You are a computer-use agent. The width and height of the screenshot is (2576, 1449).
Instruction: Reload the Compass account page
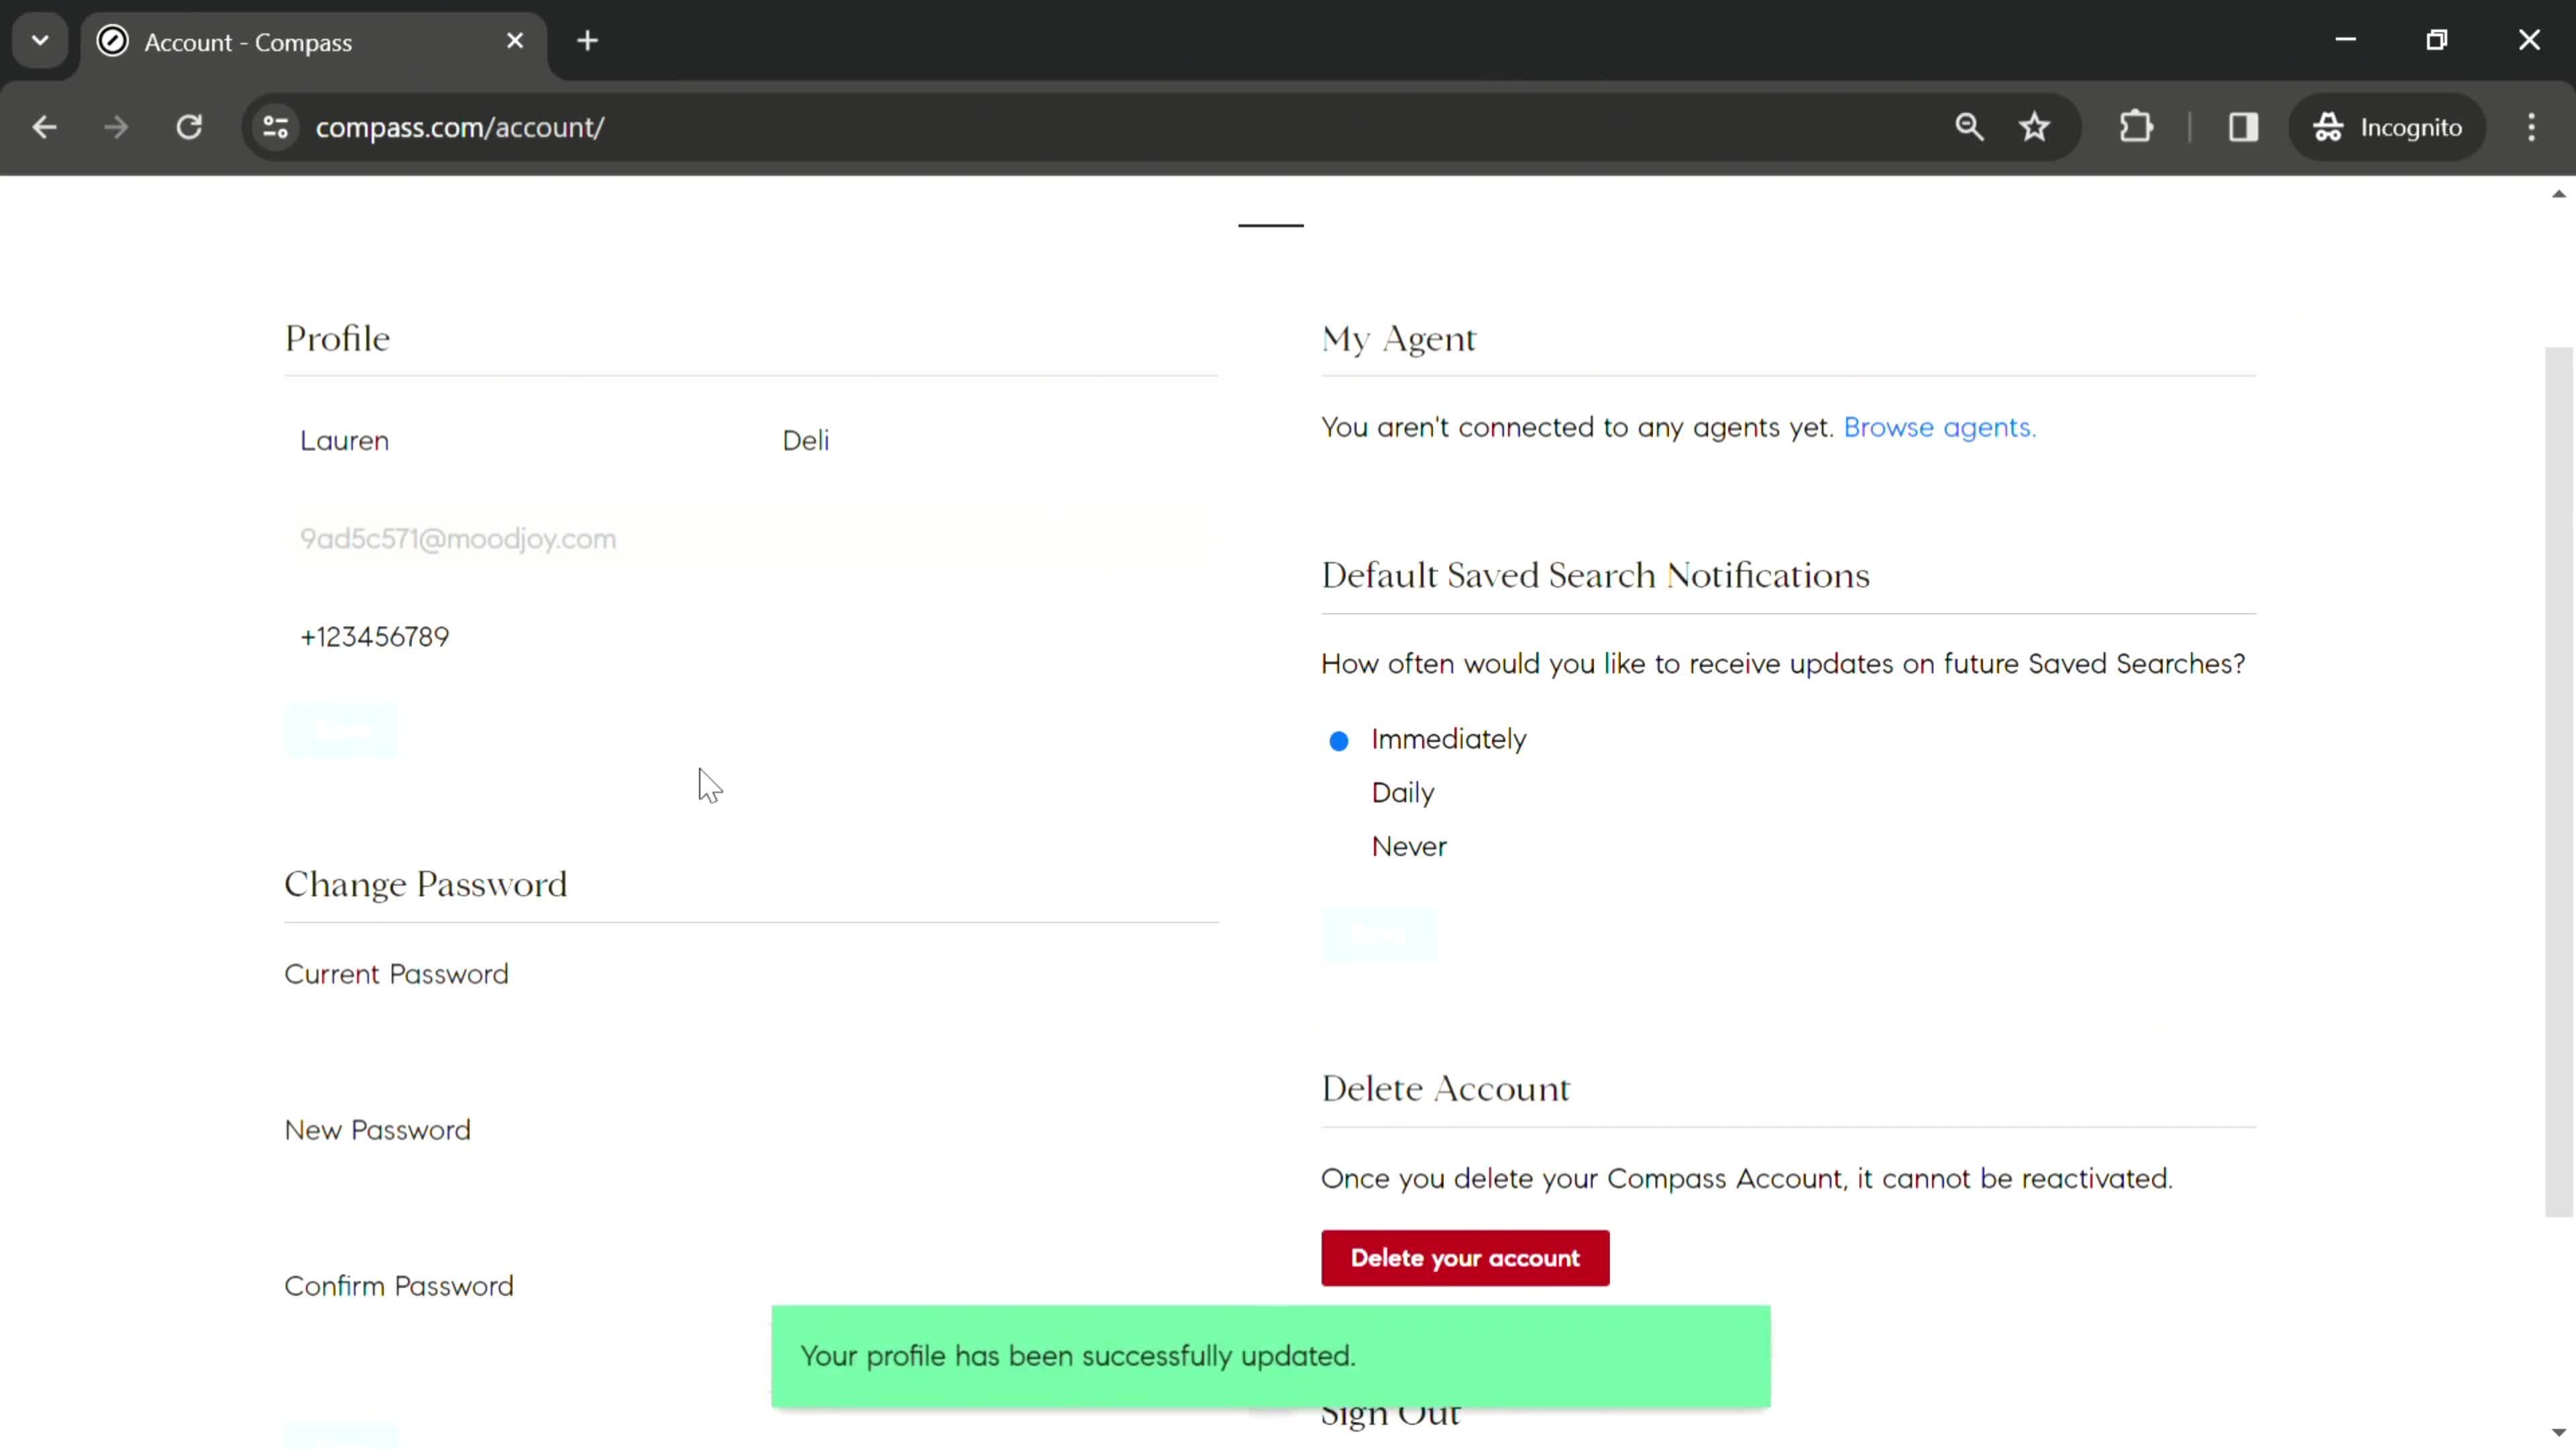189,127
